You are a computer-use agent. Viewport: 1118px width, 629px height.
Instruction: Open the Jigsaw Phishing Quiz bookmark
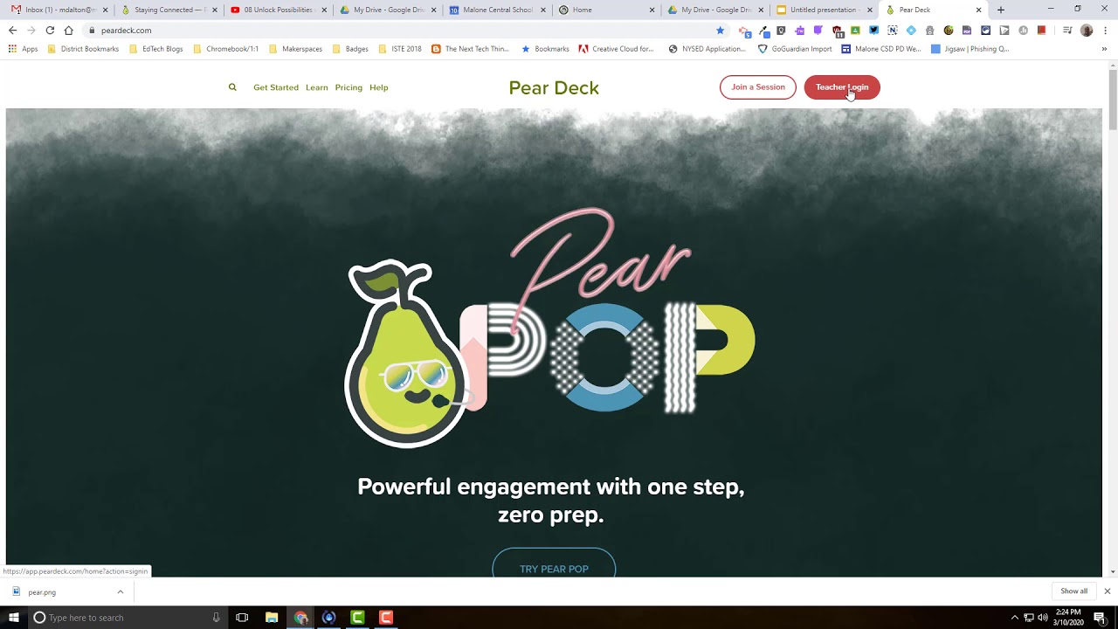pyautogui.click(x=970, y=49)
